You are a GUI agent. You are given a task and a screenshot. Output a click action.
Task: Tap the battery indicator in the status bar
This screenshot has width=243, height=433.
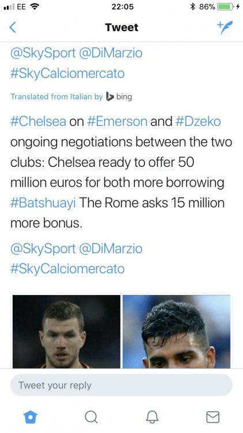225,6
